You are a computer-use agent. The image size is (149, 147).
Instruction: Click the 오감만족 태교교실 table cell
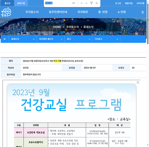coord(36,132)
